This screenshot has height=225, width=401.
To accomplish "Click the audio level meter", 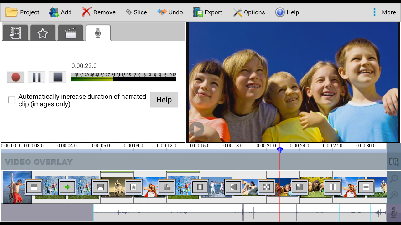I will 124,77.
